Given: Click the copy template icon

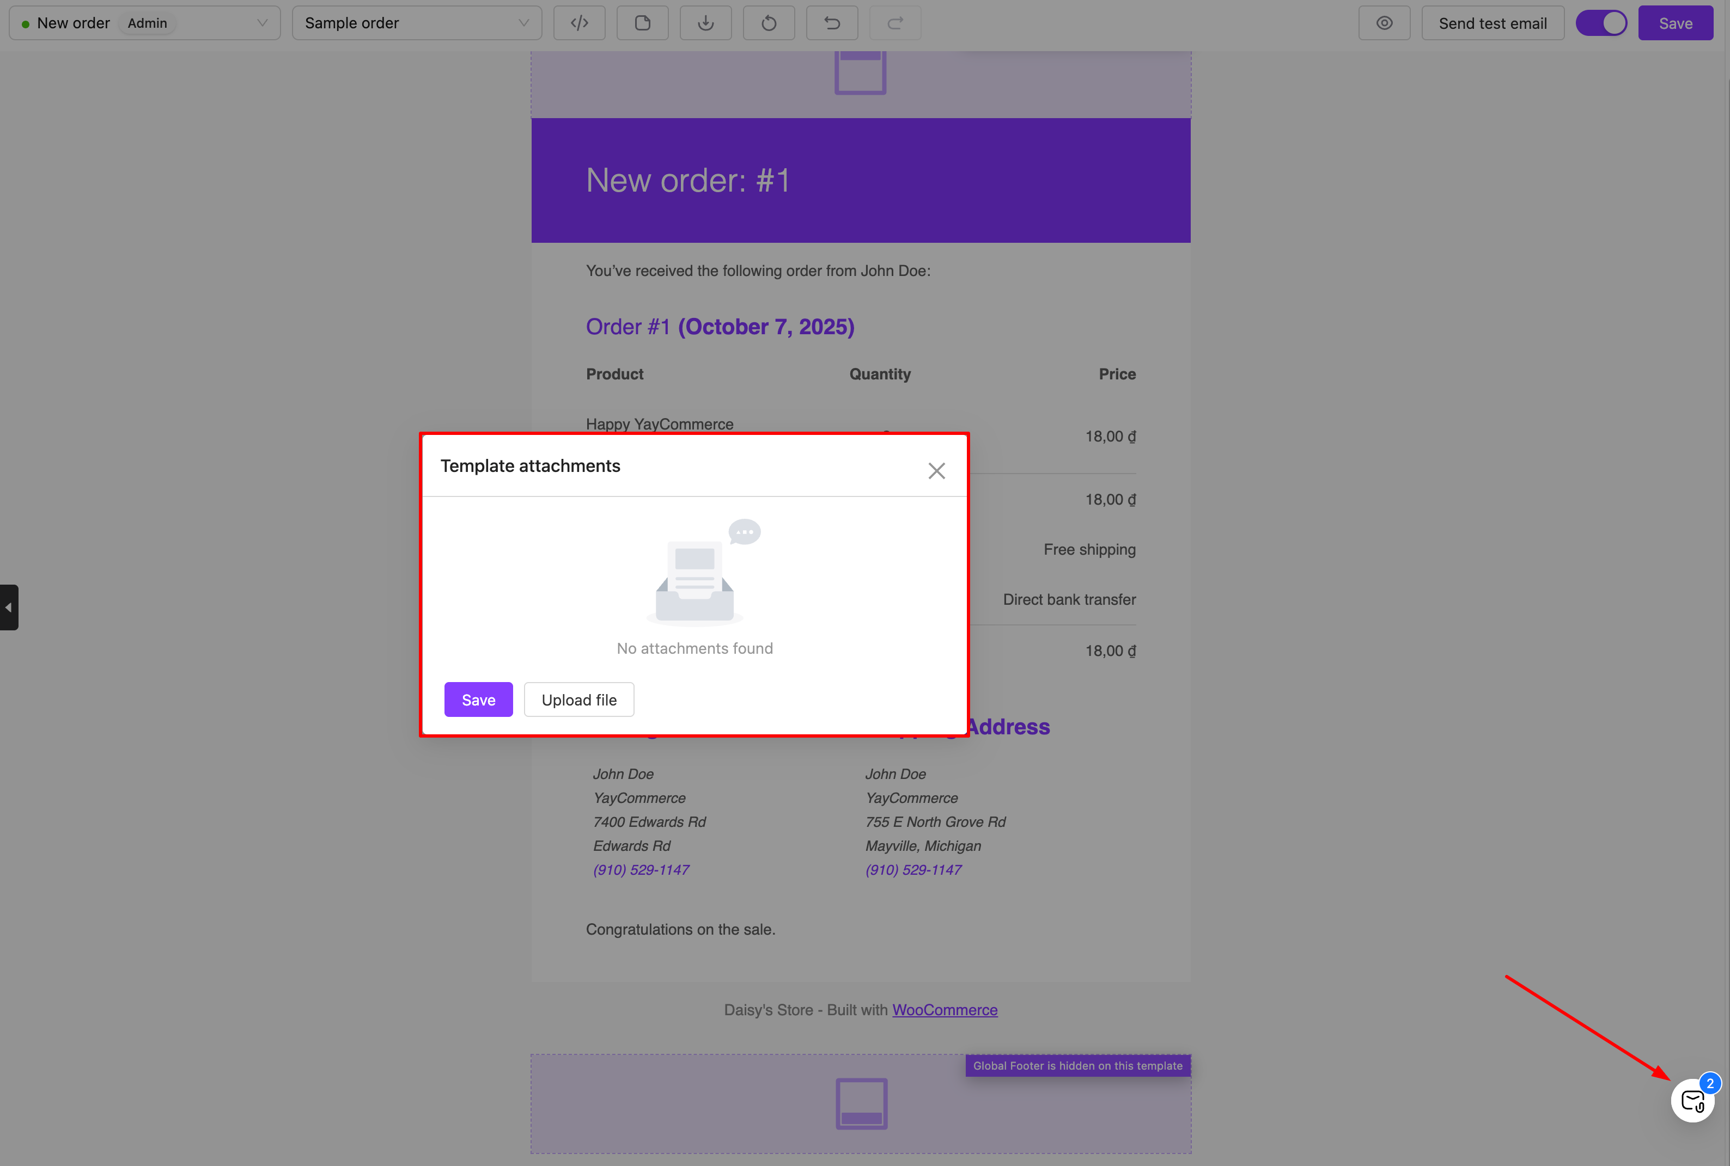Looking at the screenshot, I should (642, 23).
